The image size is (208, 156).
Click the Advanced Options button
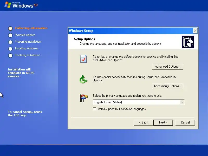click(x=167, y=67)
